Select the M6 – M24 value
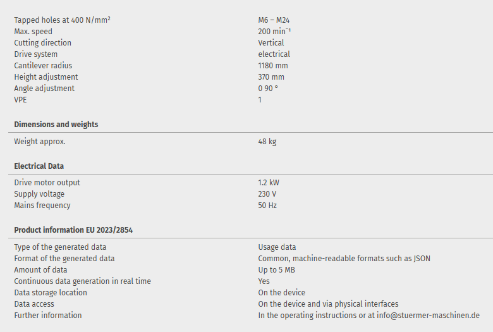Viewport: 493px width, 332px height. pos(273,20)
